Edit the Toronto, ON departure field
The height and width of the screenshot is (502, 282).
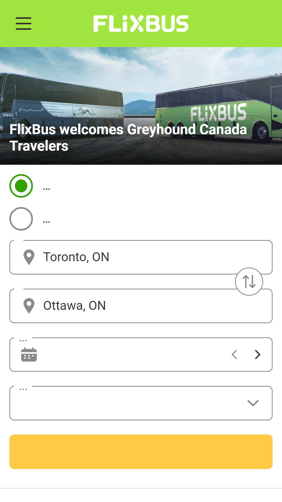[141, 257]
